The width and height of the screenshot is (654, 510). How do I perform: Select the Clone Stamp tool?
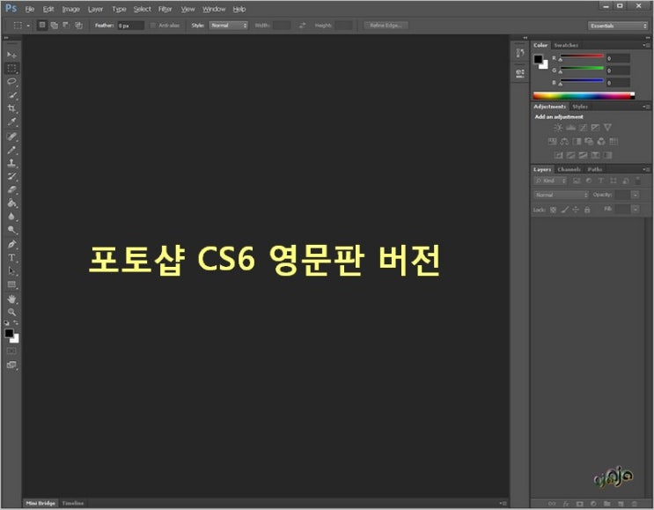pos(11,163)
